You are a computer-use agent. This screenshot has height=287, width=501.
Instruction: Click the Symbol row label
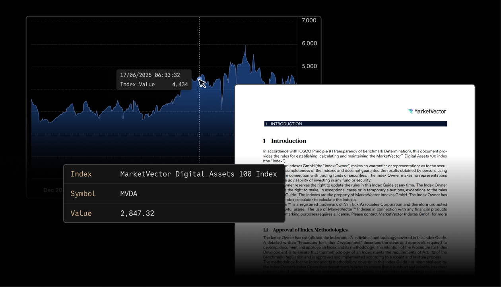(83, 194)
